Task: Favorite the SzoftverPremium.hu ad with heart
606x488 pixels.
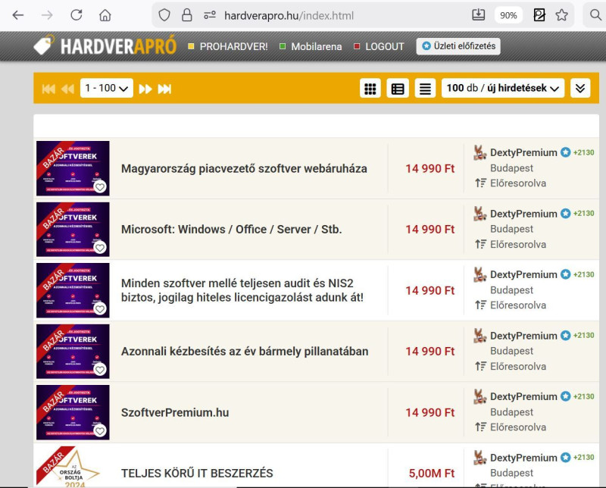Action: (100, 430)
